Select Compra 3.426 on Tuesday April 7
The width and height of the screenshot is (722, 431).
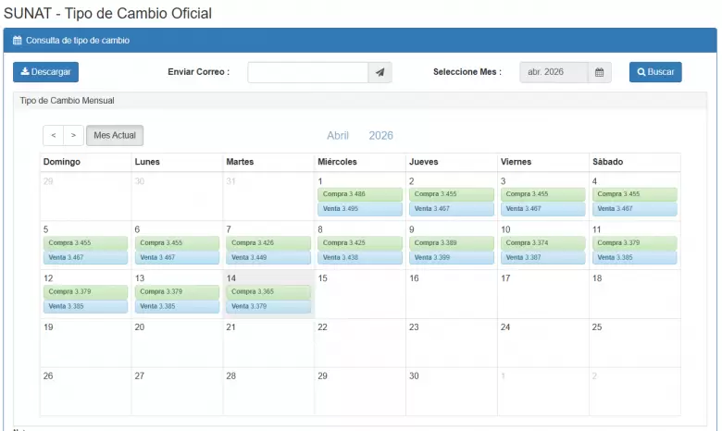point(268,242)
